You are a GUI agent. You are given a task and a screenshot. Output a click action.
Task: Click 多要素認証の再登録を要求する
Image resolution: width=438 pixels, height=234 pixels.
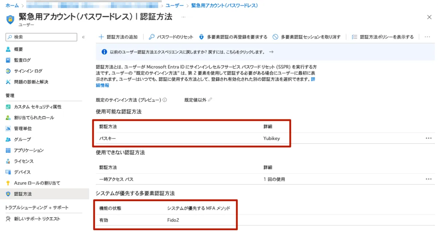(x=233, y=37)
